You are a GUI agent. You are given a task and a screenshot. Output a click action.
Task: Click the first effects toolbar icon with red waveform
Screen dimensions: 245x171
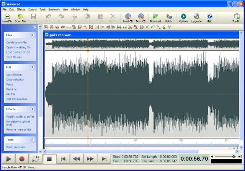click(46, 27)
